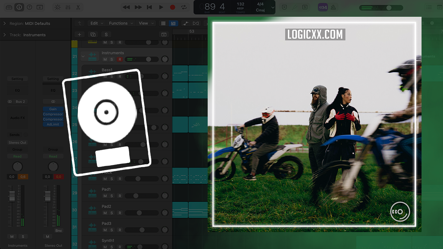Toggle the Inspector info button
Image resolution: width=443 pixels, height=249 pixels.
(x=19, y=7)
